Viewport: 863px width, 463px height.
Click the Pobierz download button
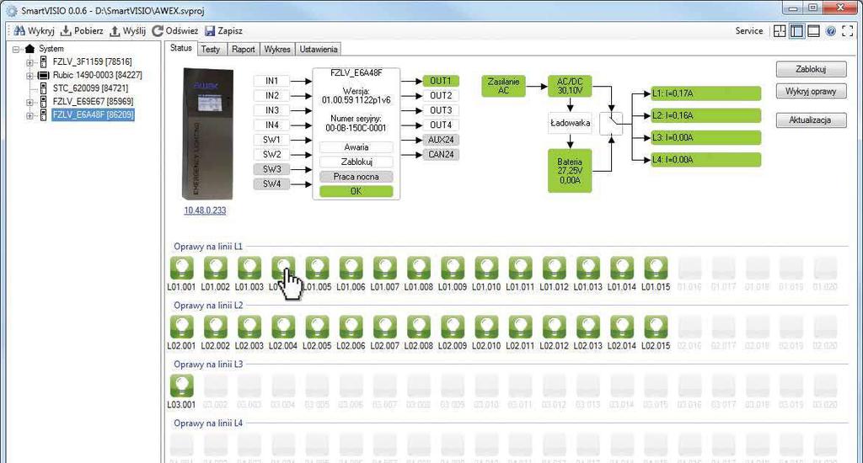click(82, 31)
